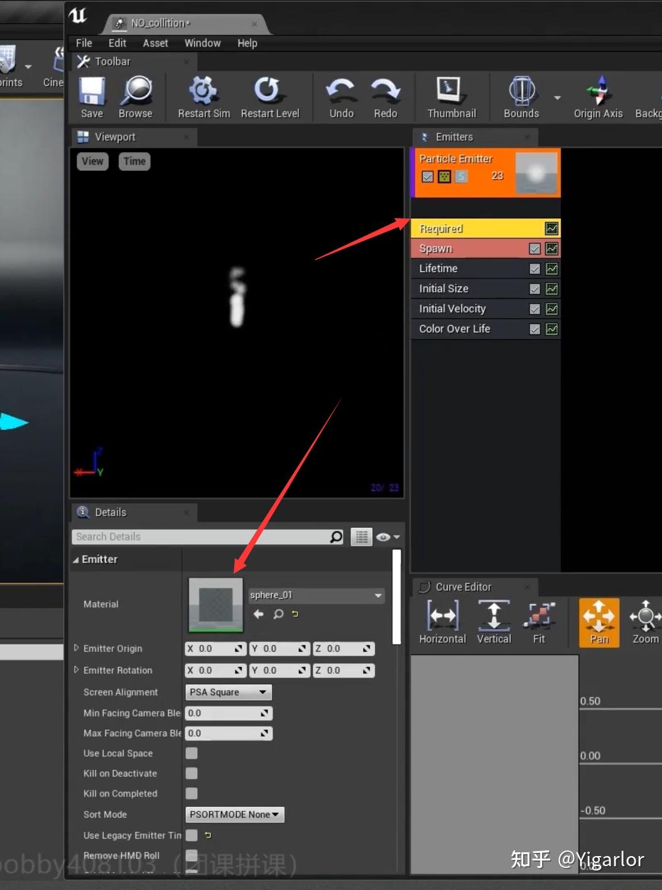Click the viewport View button
This screenshot has width=662, height=890.
click(x=92, y=162)
